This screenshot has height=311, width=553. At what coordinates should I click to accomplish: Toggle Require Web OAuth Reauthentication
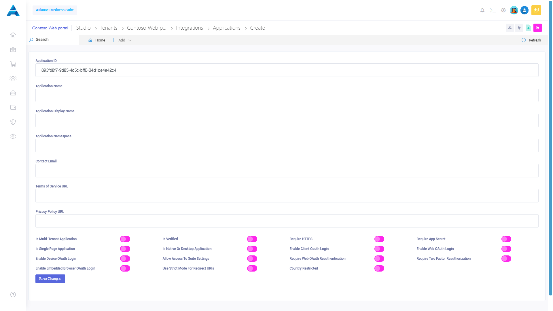[x=379, y=259]
